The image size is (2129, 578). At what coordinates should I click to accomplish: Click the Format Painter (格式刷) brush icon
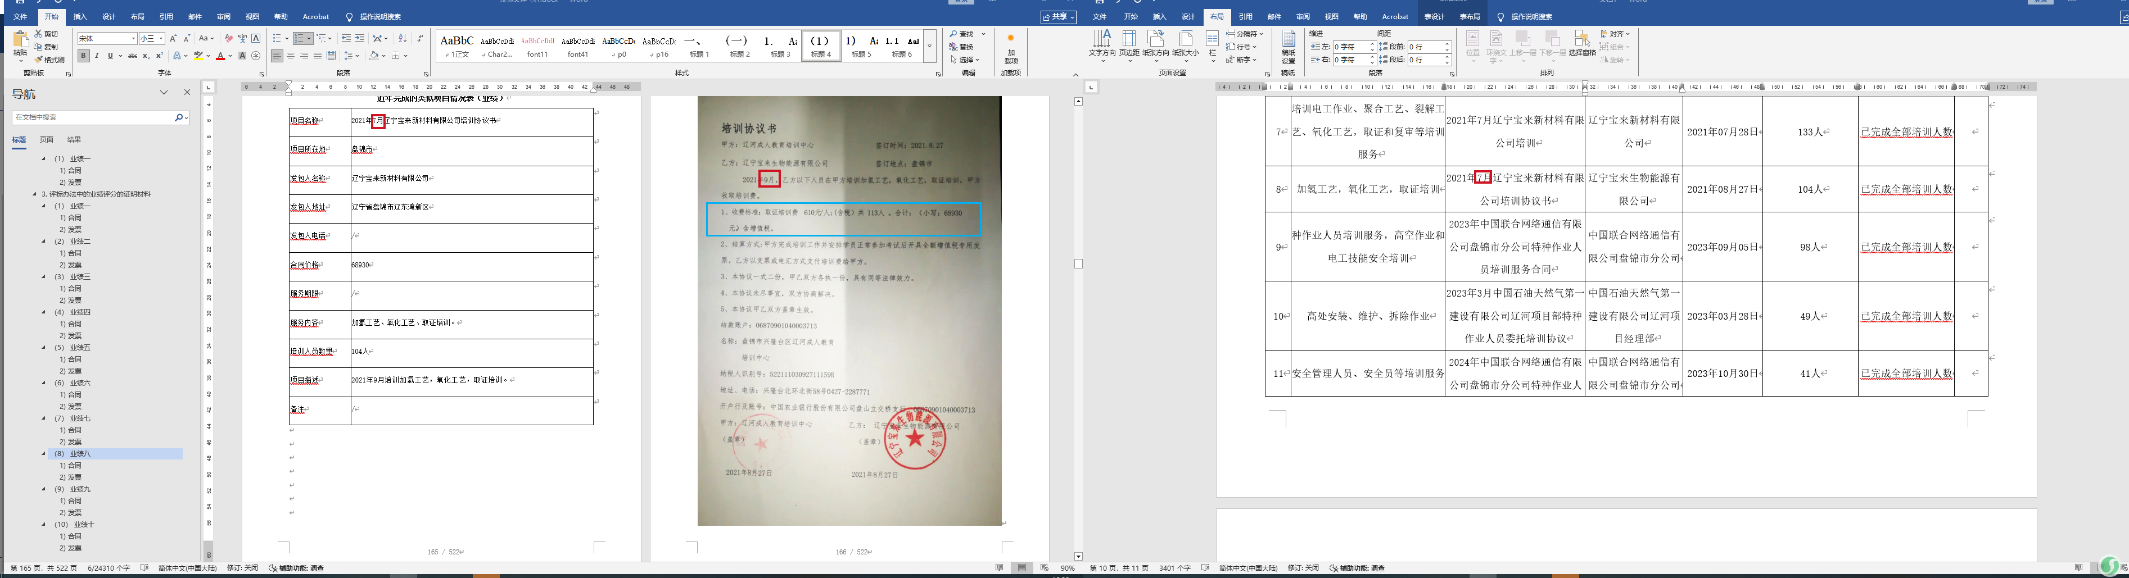[x=39, y=60]
